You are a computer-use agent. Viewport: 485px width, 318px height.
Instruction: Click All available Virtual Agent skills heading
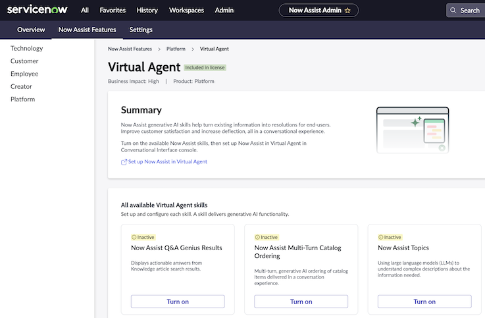click(165, 205)
